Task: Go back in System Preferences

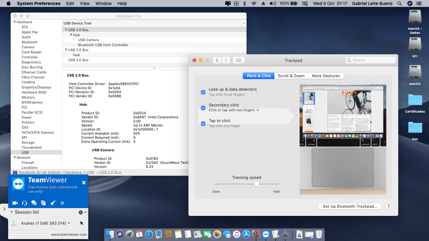Action: click(217, 60)
